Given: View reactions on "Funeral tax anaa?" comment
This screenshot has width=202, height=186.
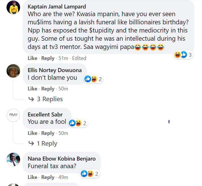Looking at the screenshot, I should click(x=90, y=174).
